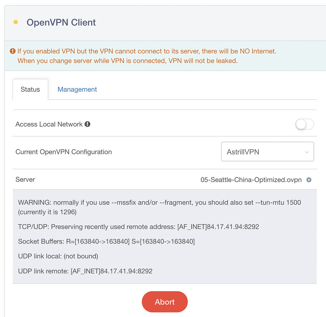Toggle the Access Local Network switch

coord(305,124)
